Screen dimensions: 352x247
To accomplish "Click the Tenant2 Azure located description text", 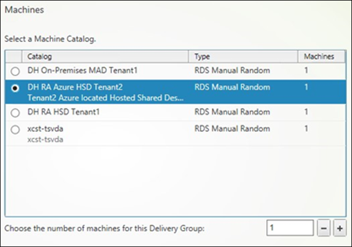I will pos(106,97).
